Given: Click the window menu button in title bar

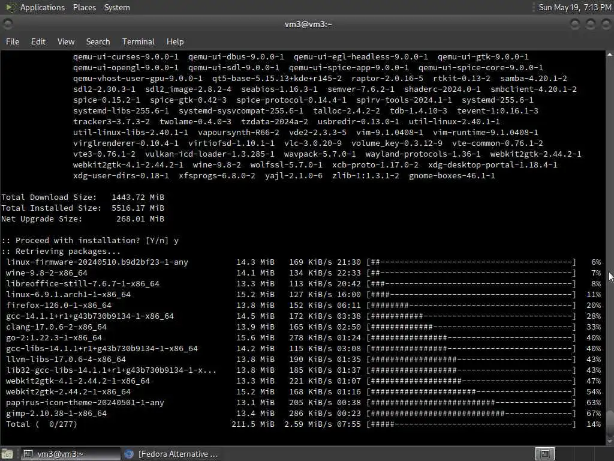Looking at the screenshot, I should [x=7, y=24].
